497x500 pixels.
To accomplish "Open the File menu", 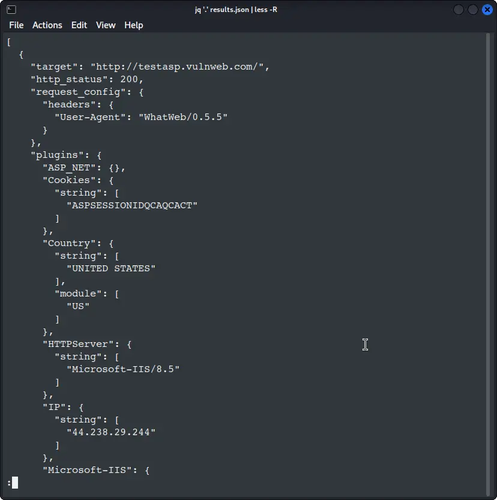I will click(x=16, y=25).
